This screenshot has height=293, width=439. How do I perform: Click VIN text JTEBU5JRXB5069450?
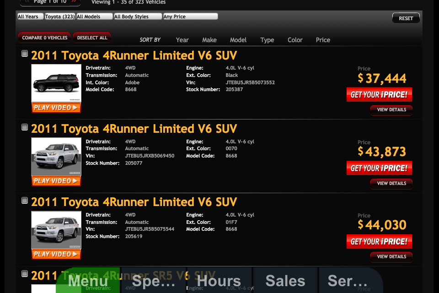point(150,156)
